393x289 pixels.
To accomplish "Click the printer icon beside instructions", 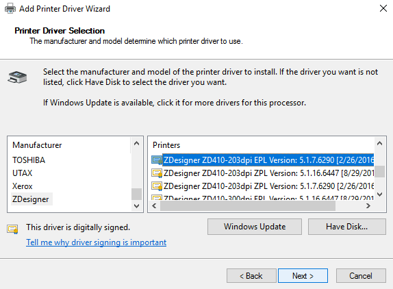I will coord(17,77).
